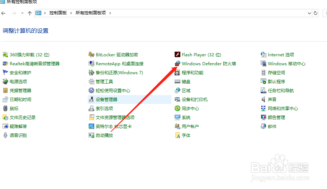Click the 安全和维护 flag icon

tap(5, 72)
